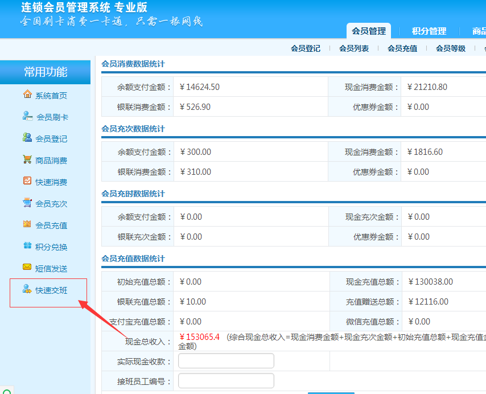Click the 商品消费 shopping cart icon
The image size is (486, 394).
coord(27,159)
